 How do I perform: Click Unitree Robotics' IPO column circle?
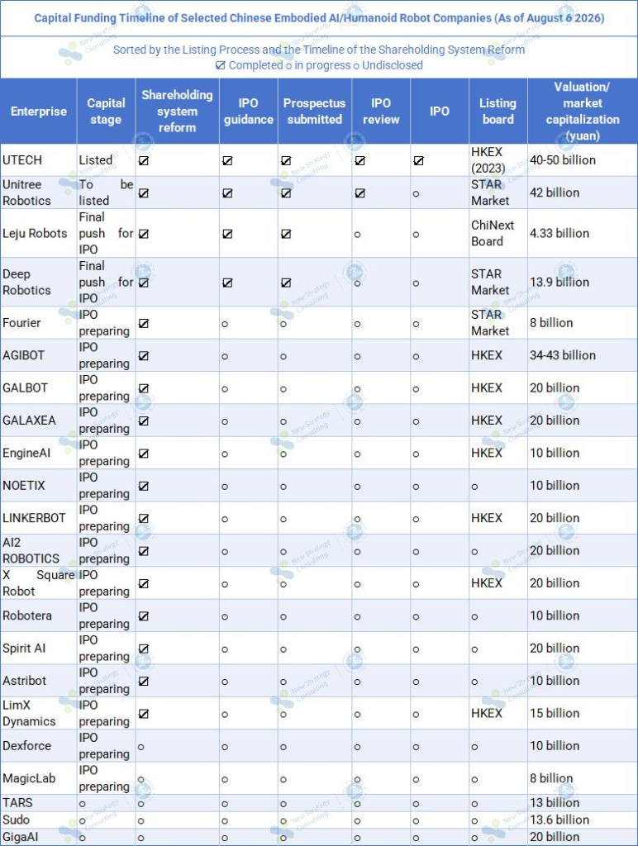tap(416, 193)
